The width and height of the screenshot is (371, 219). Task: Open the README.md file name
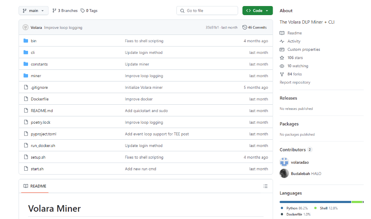pos(42,111)
